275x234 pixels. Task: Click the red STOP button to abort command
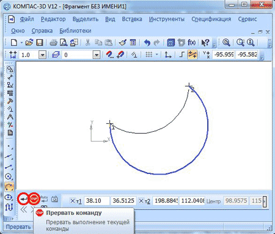(34, 198)
